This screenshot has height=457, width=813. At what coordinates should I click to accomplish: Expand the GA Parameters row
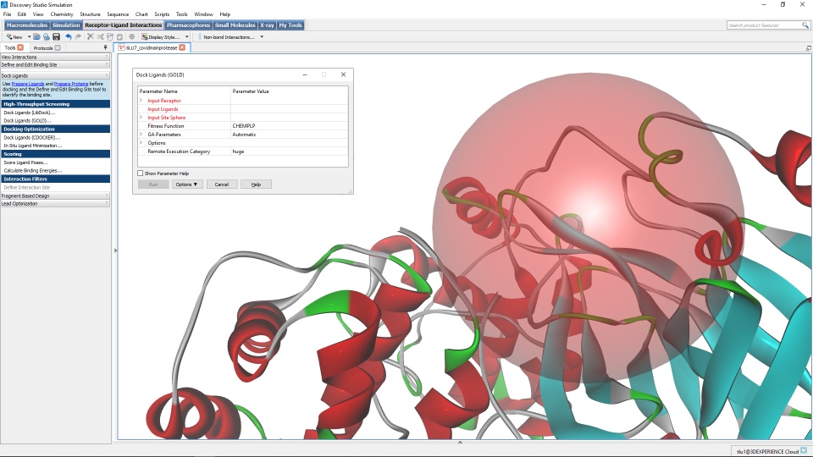(141, 135)
